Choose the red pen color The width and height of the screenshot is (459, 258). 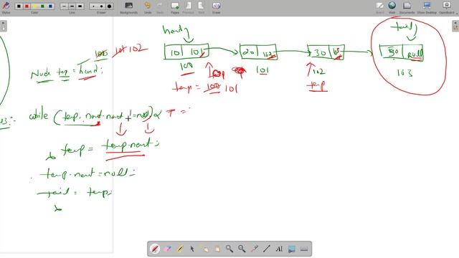click(x=27, y=6)
